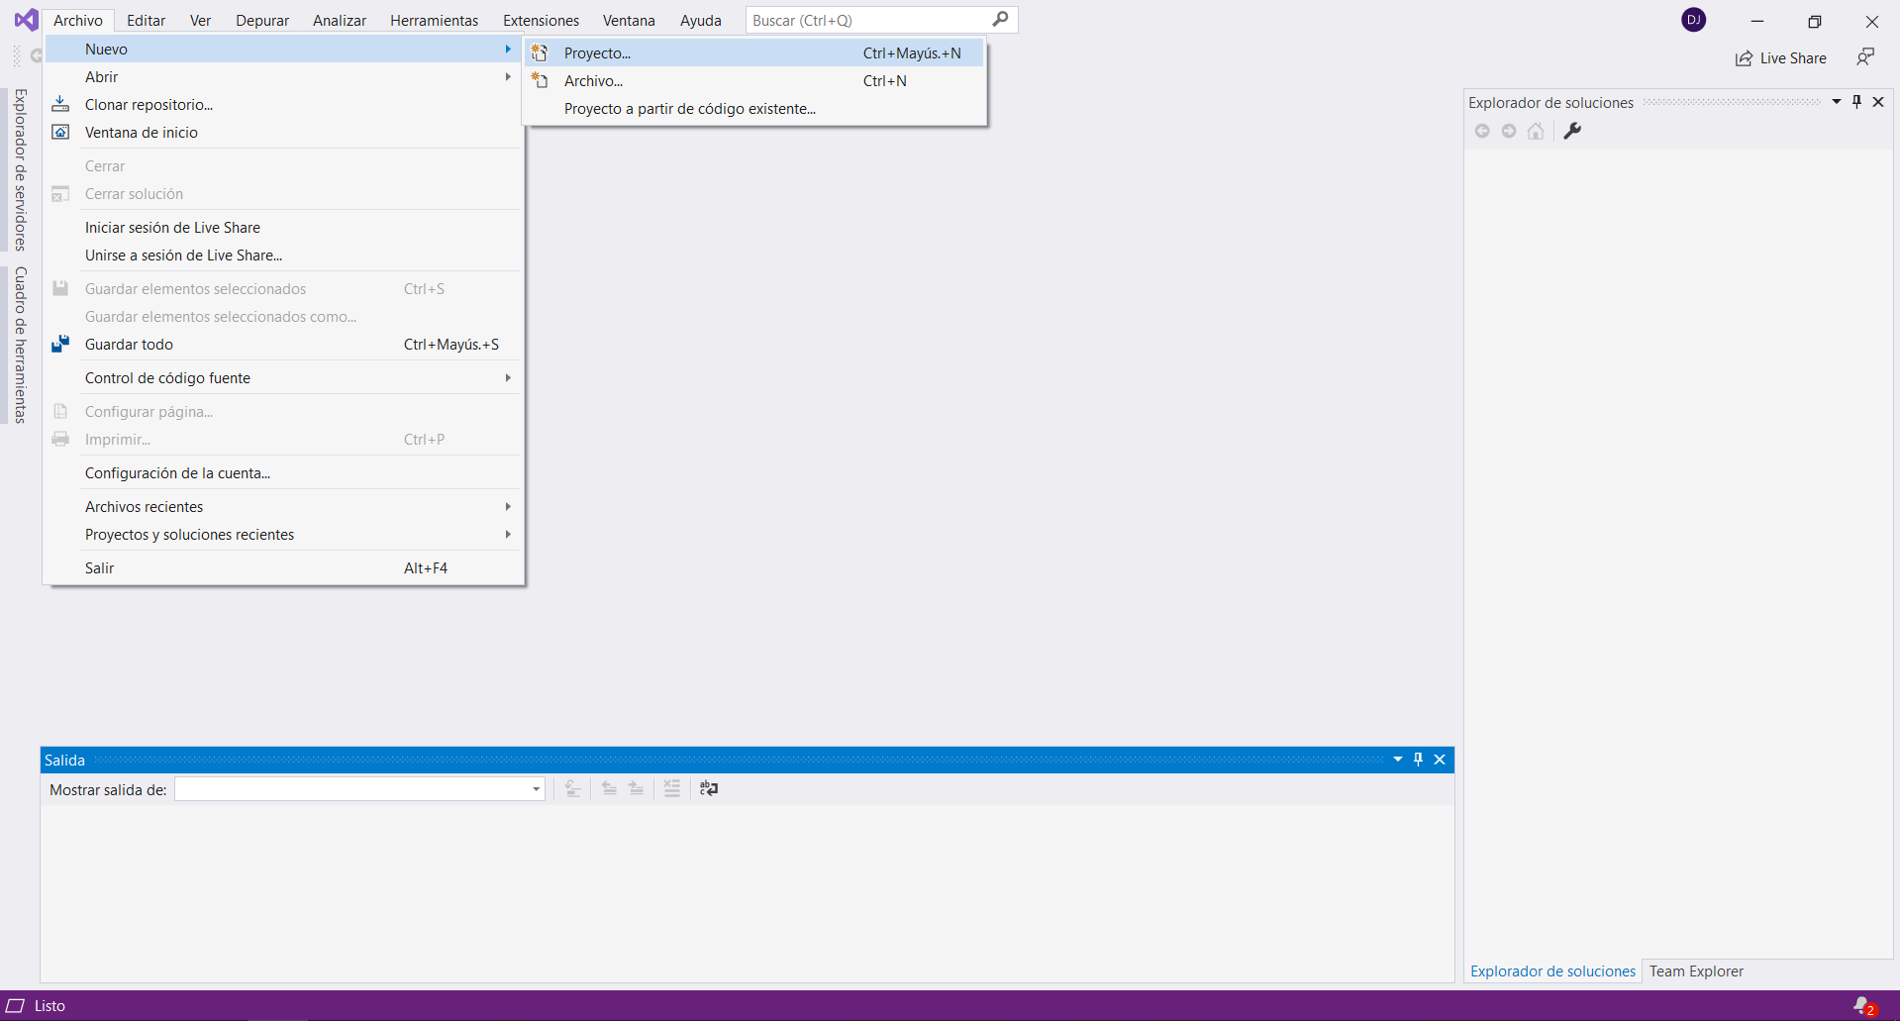This screenshot has height=1021, width=1900.
Task: Expand the Salida window position dropdown arrow
Action: [1397, 760]
